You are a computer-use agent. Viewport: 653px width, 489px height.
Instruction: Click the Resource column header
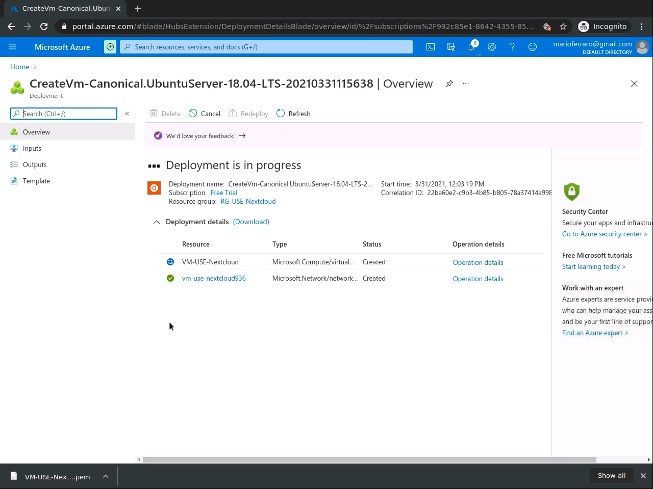tap(196, 244)
